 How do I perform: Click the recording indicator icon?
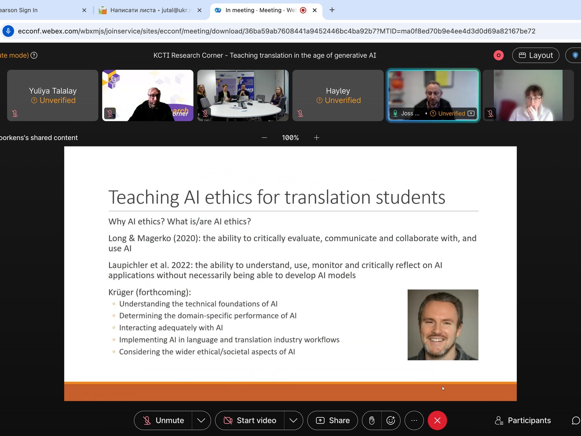coord(499,55)
